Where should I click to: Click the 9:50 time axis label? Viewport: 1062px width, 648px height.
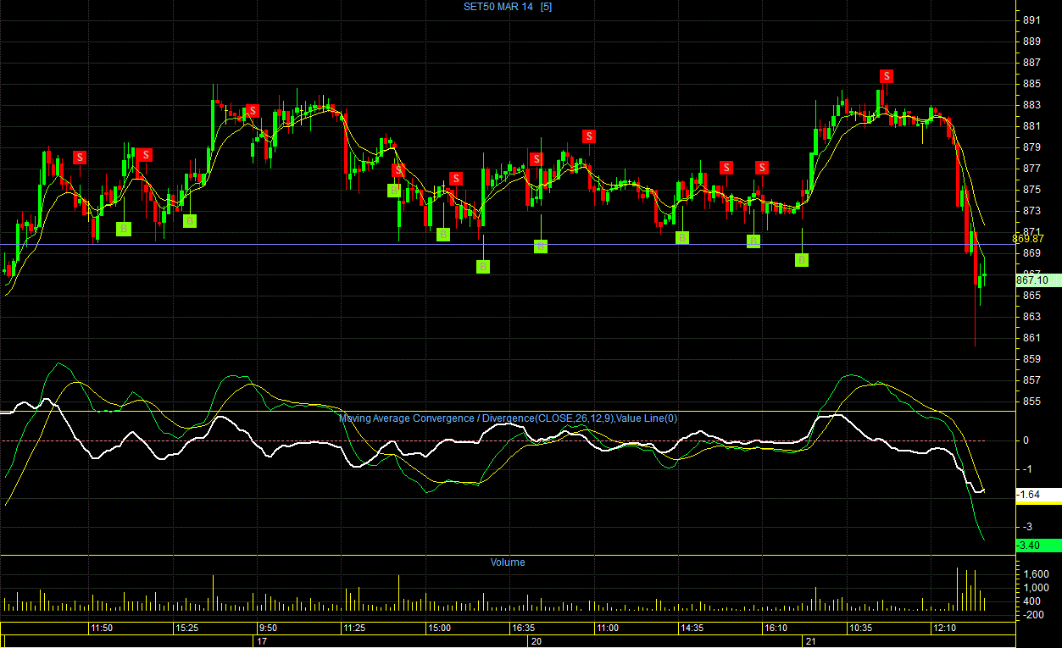(268, 629)
